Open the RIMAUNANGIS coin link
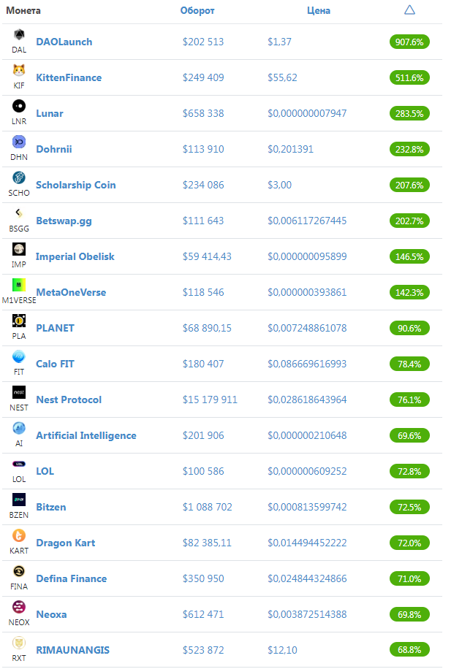Image resolution: width=462 pixels, height=669 pixels. (72, 650)
